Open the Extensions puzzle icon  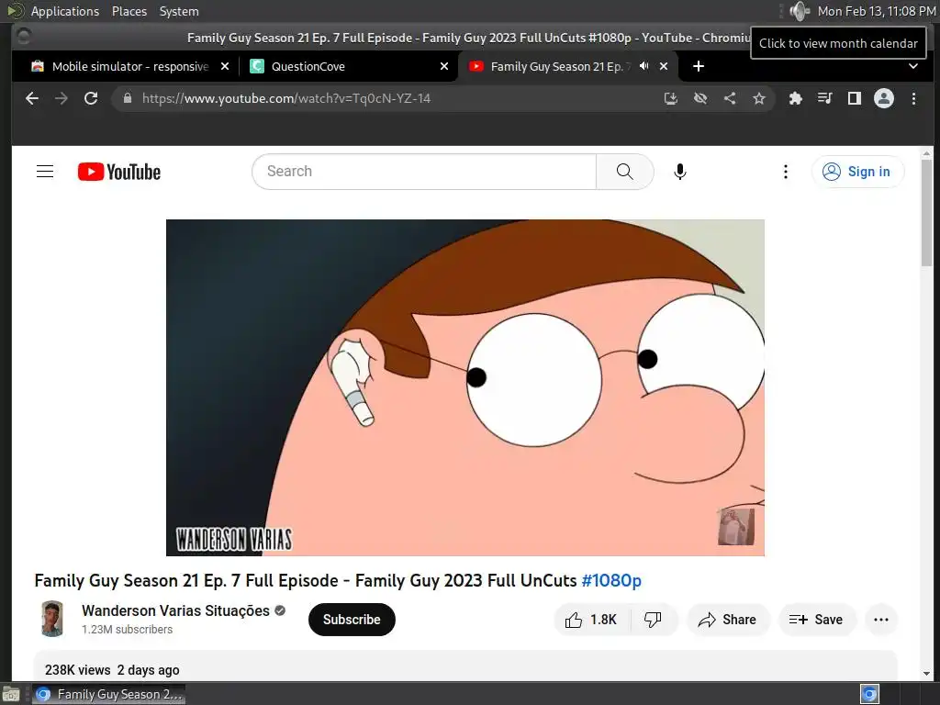click(x=796, y=98)
